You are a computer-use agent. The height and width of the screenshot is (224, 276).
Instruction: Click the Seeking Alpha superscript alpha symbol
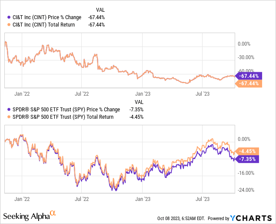53,213
